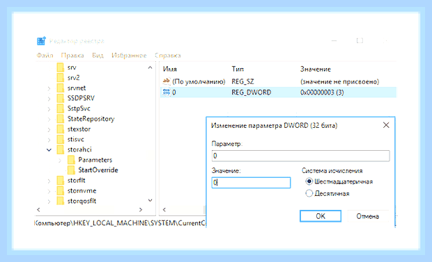Click the registry path in status bar

(x=120, y=223)
